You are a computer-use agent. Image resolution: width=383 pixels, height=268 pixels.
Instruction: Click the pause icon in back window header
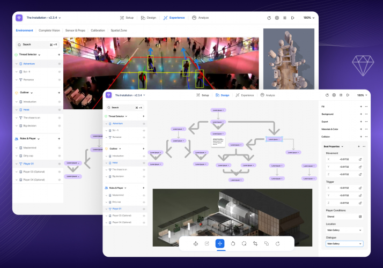click(285, 18)
